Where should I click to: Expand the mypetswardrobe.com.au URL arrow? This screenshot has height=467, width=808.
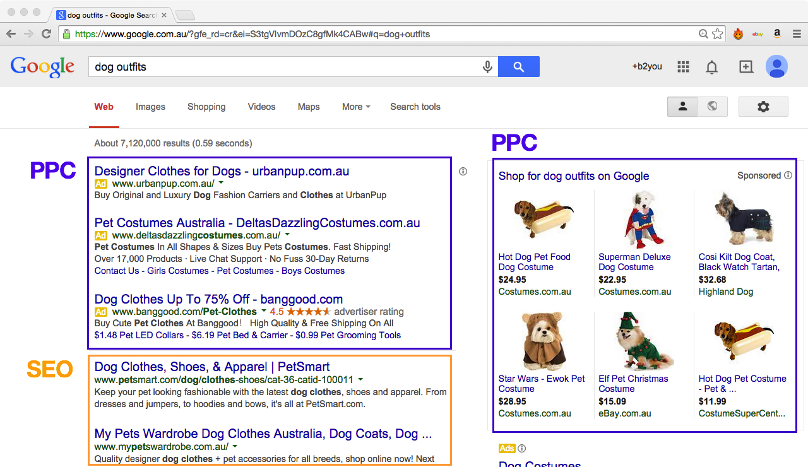pos(235,446)
